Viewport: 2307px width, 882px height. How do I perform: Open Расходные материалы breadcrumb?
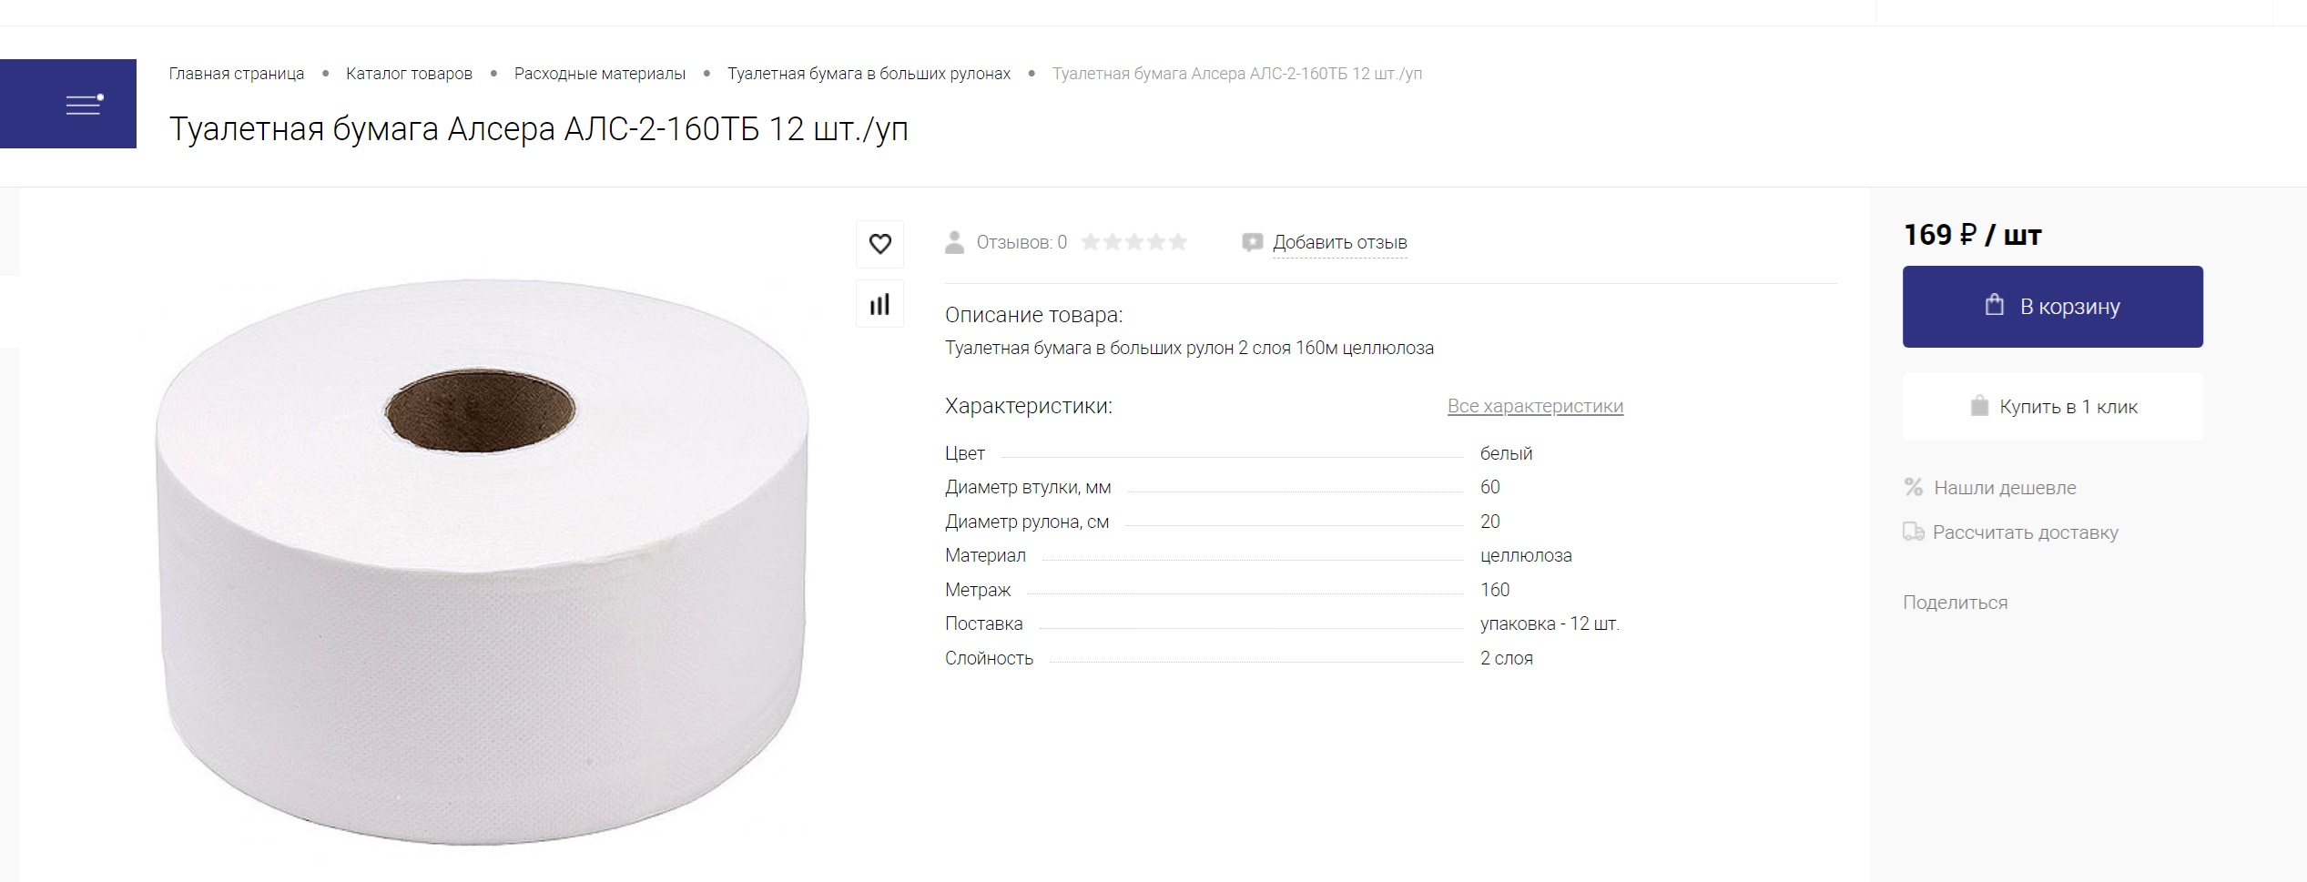tap(600, 74)
